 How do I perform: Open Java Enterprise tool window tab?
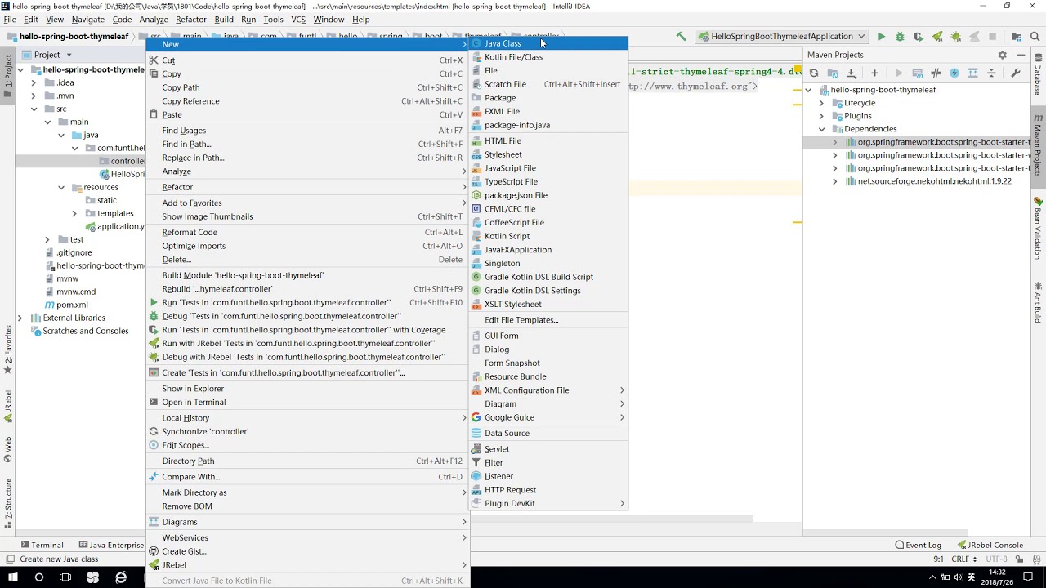[x=111, y=545]
